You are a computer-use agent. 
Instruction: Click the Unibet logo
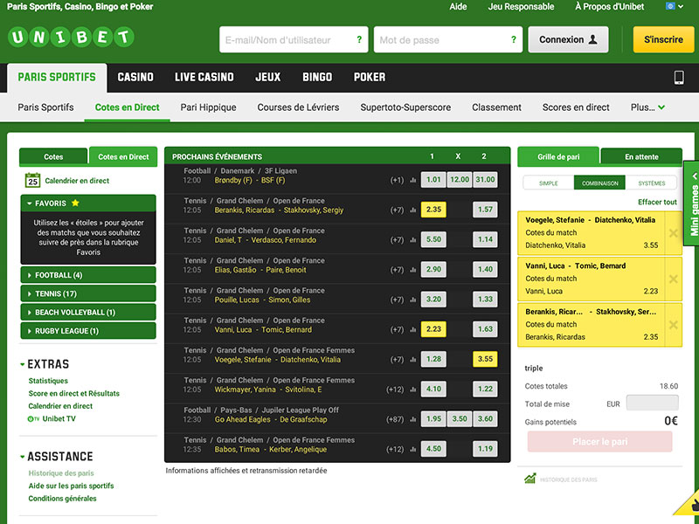coord(71,37)
